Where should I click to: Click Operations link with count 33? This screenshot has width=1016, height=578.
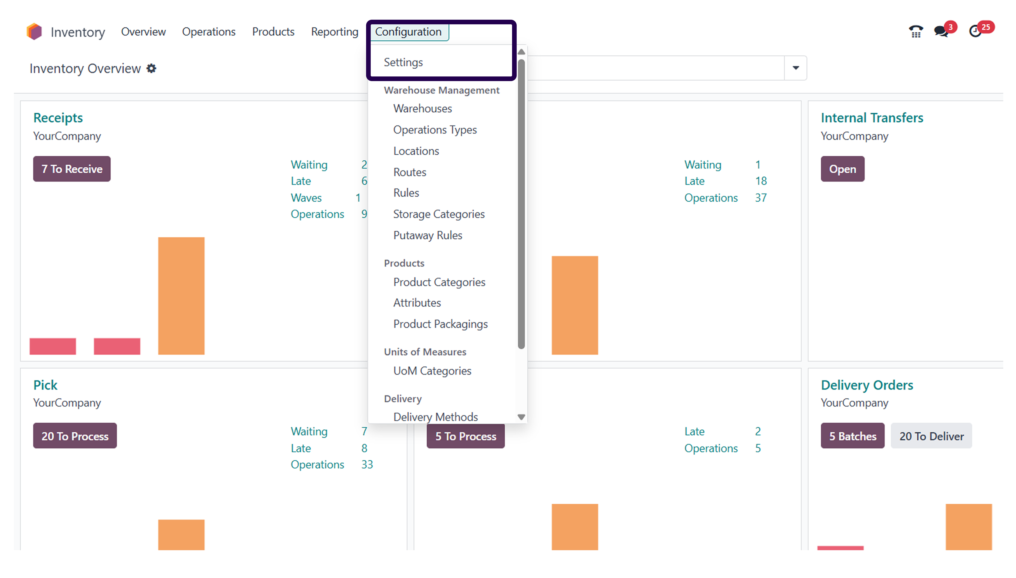[x=317, y=464]
